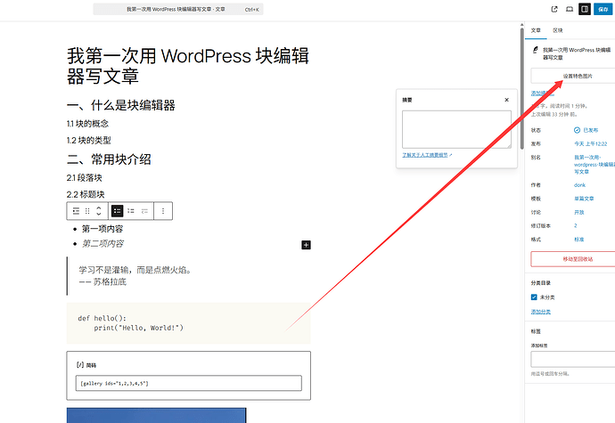Viewport: 615px width, 423px height.
Task: Open the 已发布 status dropdown
Action: click(586, 130)
